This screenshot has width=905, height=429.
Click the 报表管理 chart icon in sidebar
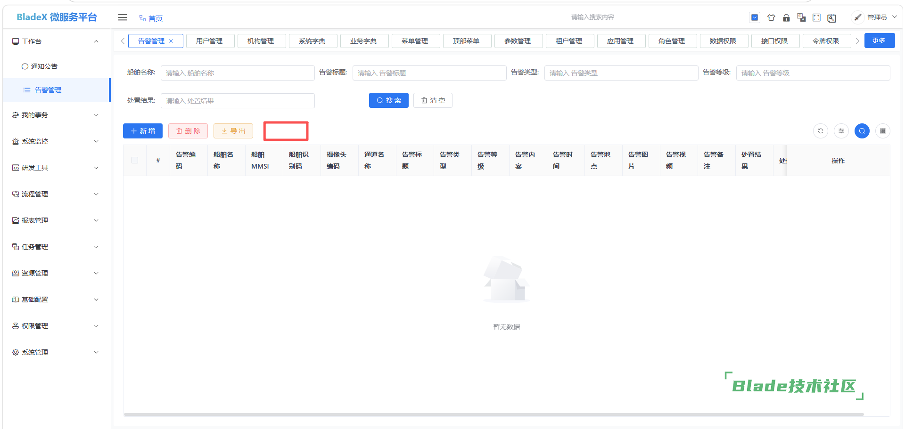16,220
